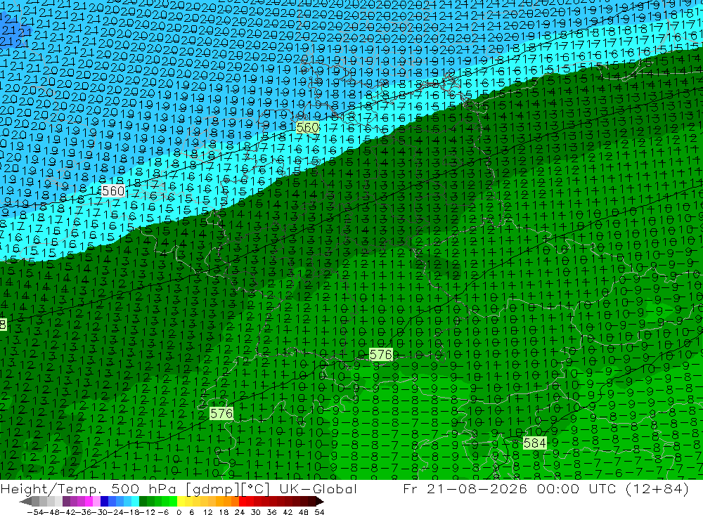703x515 pixels.
Task: Pick the cyan swatch in the legend
Action: pos(135,501)
